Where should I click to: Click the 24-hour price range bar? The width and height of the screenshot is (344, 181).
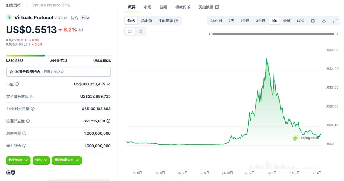(58, 56)
